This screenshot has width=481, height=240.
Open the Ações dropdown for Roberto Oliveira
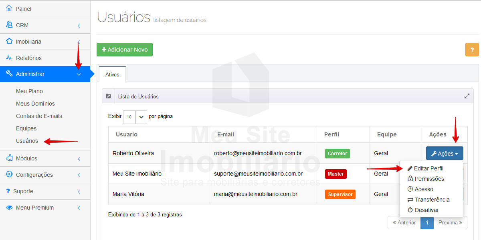[444, 154]
